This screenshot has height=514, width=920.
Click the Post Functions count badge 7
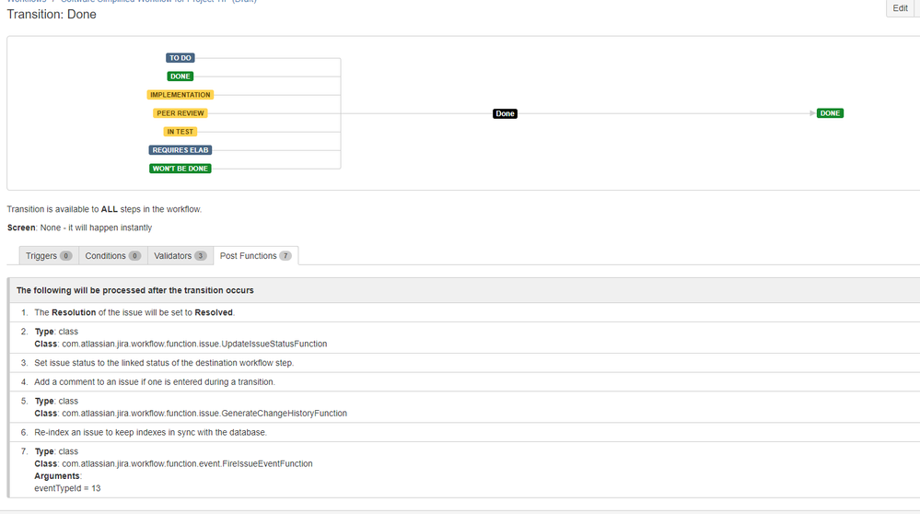(285, 256)
